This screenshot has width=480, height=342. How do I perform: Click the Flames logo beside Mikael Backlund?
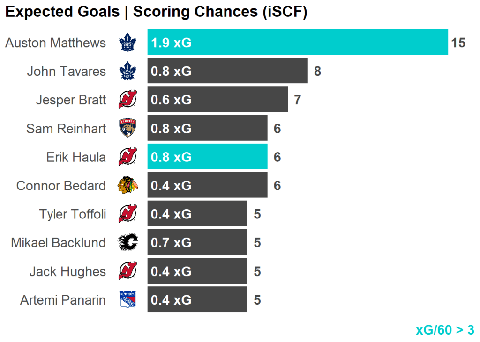coord(127,242)
